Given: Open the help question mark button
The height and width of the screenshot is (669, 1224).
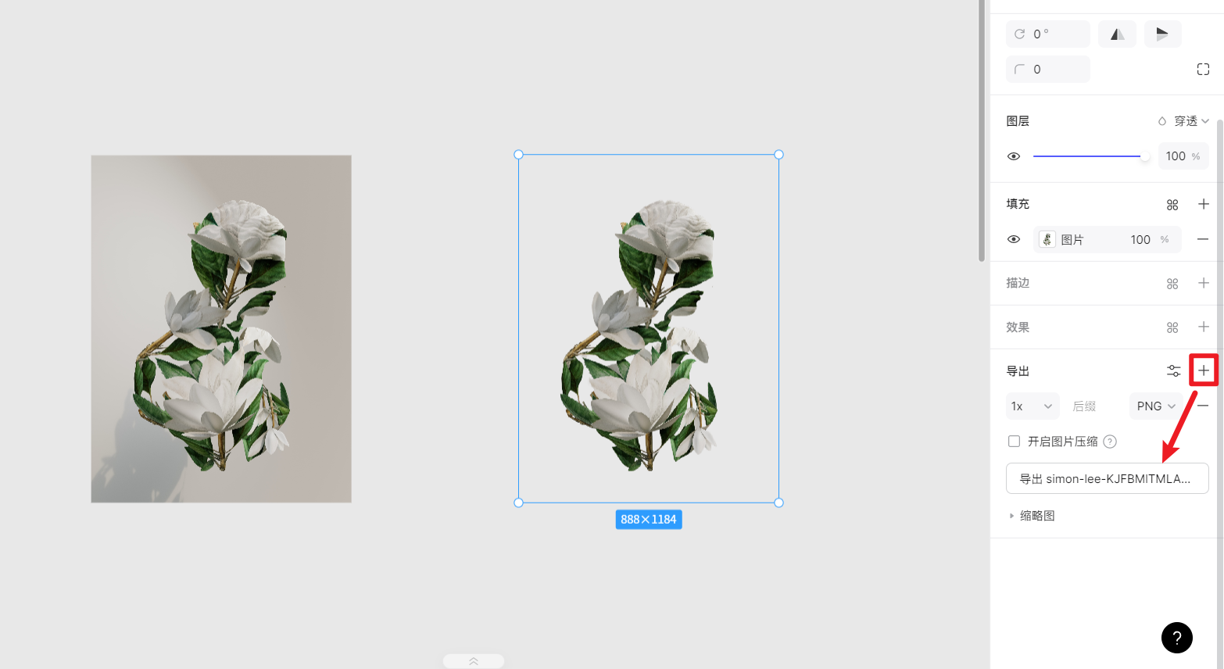Looking at the screenshot, I should click(1177, 638).
